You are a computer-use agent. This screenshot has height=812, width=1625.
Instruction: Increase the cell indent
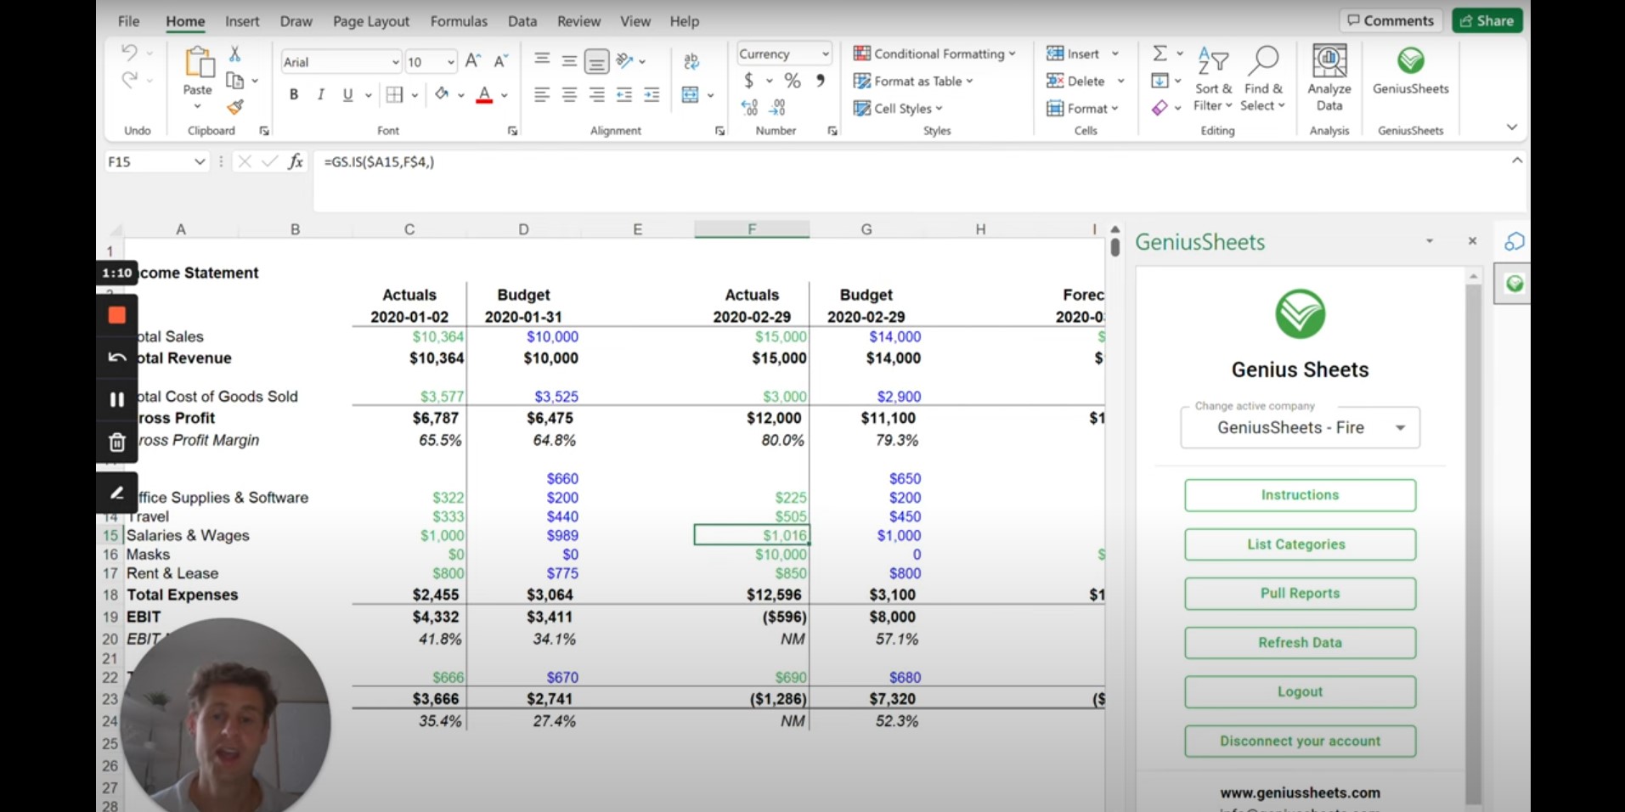coord(652,94)
